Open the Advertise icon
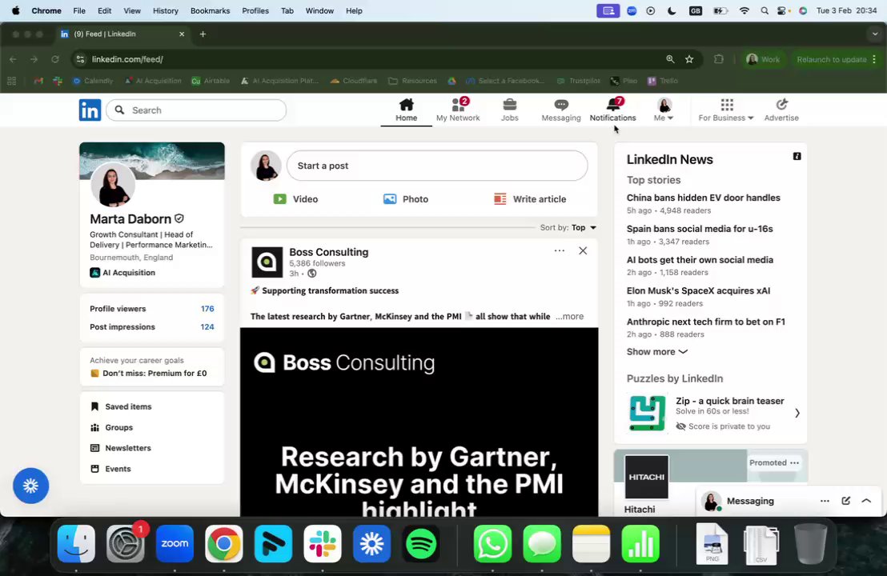The width and height of the screenshot is (887, 576). coord(781,105)
